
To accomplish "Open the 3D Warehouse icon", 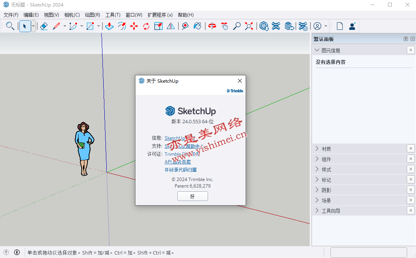I will (264, 26).
